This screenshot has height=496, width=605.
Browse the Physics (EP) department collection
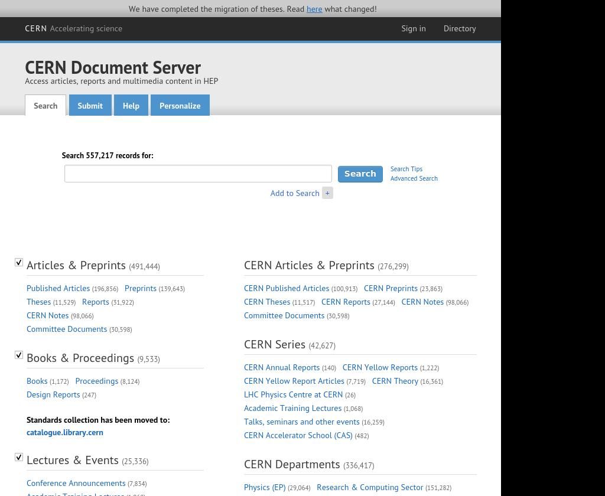tap(265, 488)
